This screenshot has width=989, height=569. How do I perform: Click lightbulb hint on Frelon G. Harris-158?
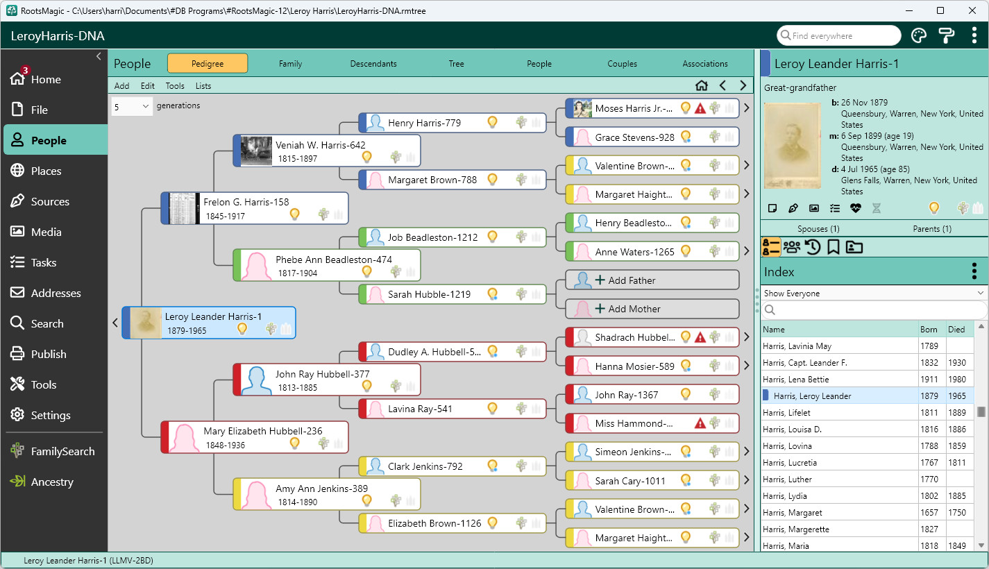coord(294,214)
